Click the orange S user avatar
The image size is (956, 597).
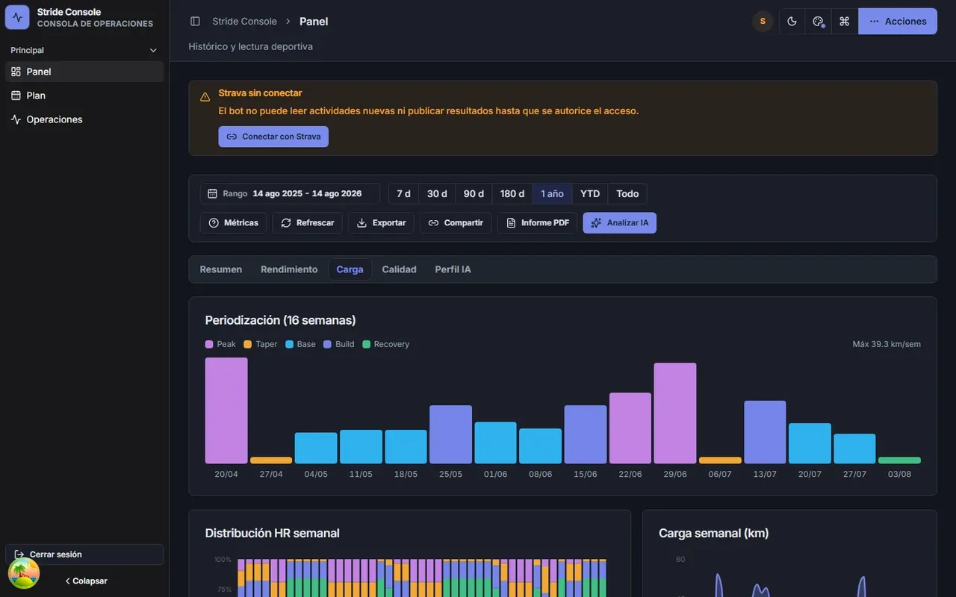pyautogui.click(x=763, y=22)
